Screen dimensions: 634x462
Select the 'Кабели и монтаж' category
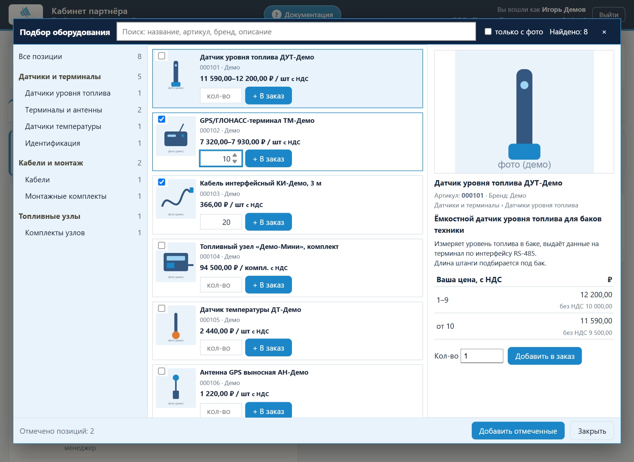(x=80, y=163)
